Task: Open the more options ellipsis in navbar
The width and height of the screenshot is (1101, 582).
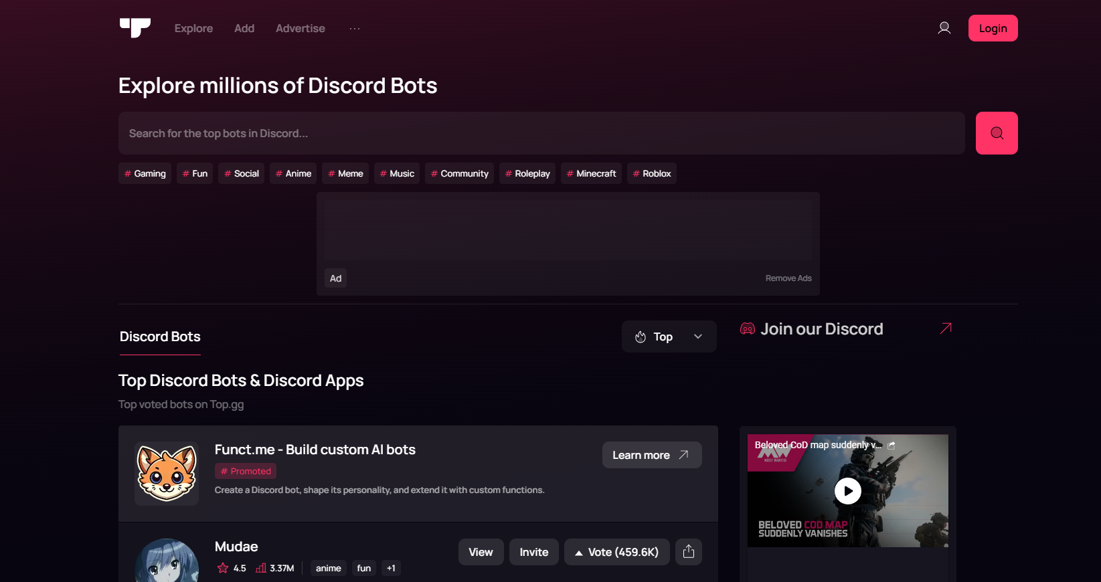Action: point(355,28)
